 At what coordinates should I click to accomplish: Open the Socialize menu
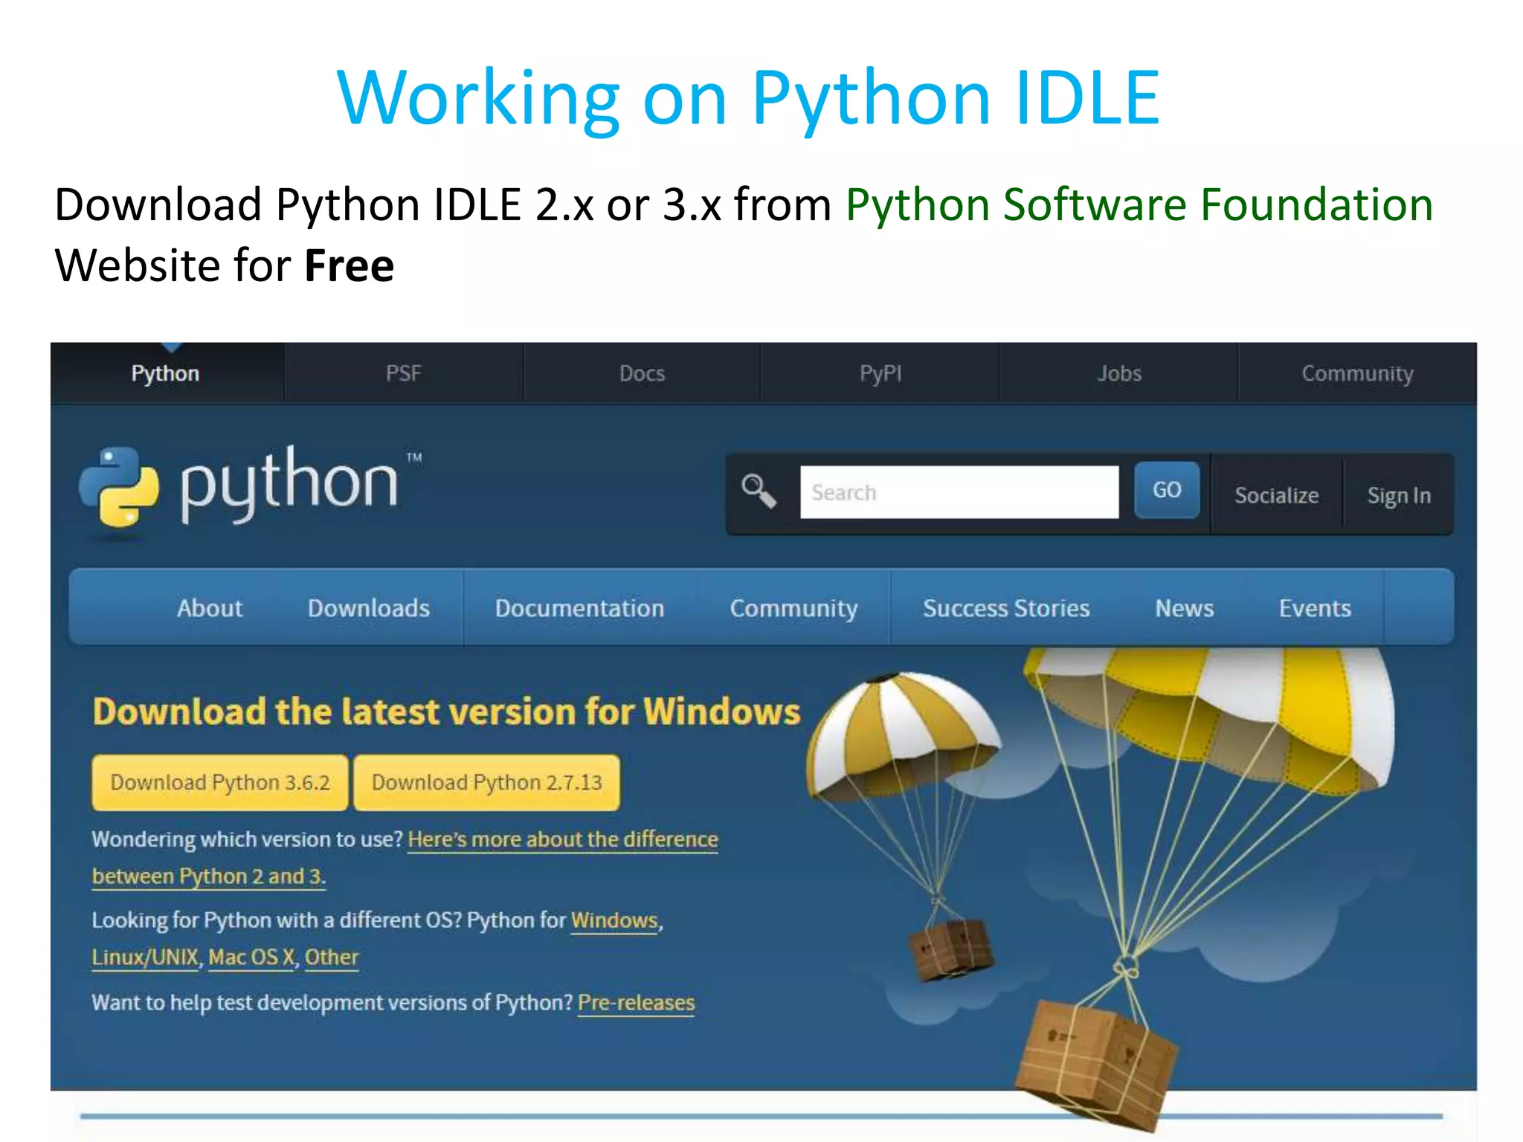coord(1277,495)
